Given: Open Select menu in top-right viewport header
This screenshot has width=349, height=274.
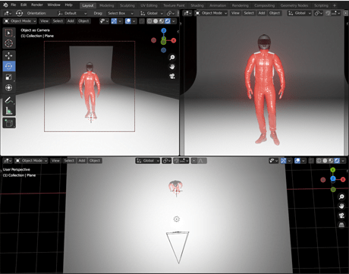Looking at the screenshot, I should click(x=249, y=13).
